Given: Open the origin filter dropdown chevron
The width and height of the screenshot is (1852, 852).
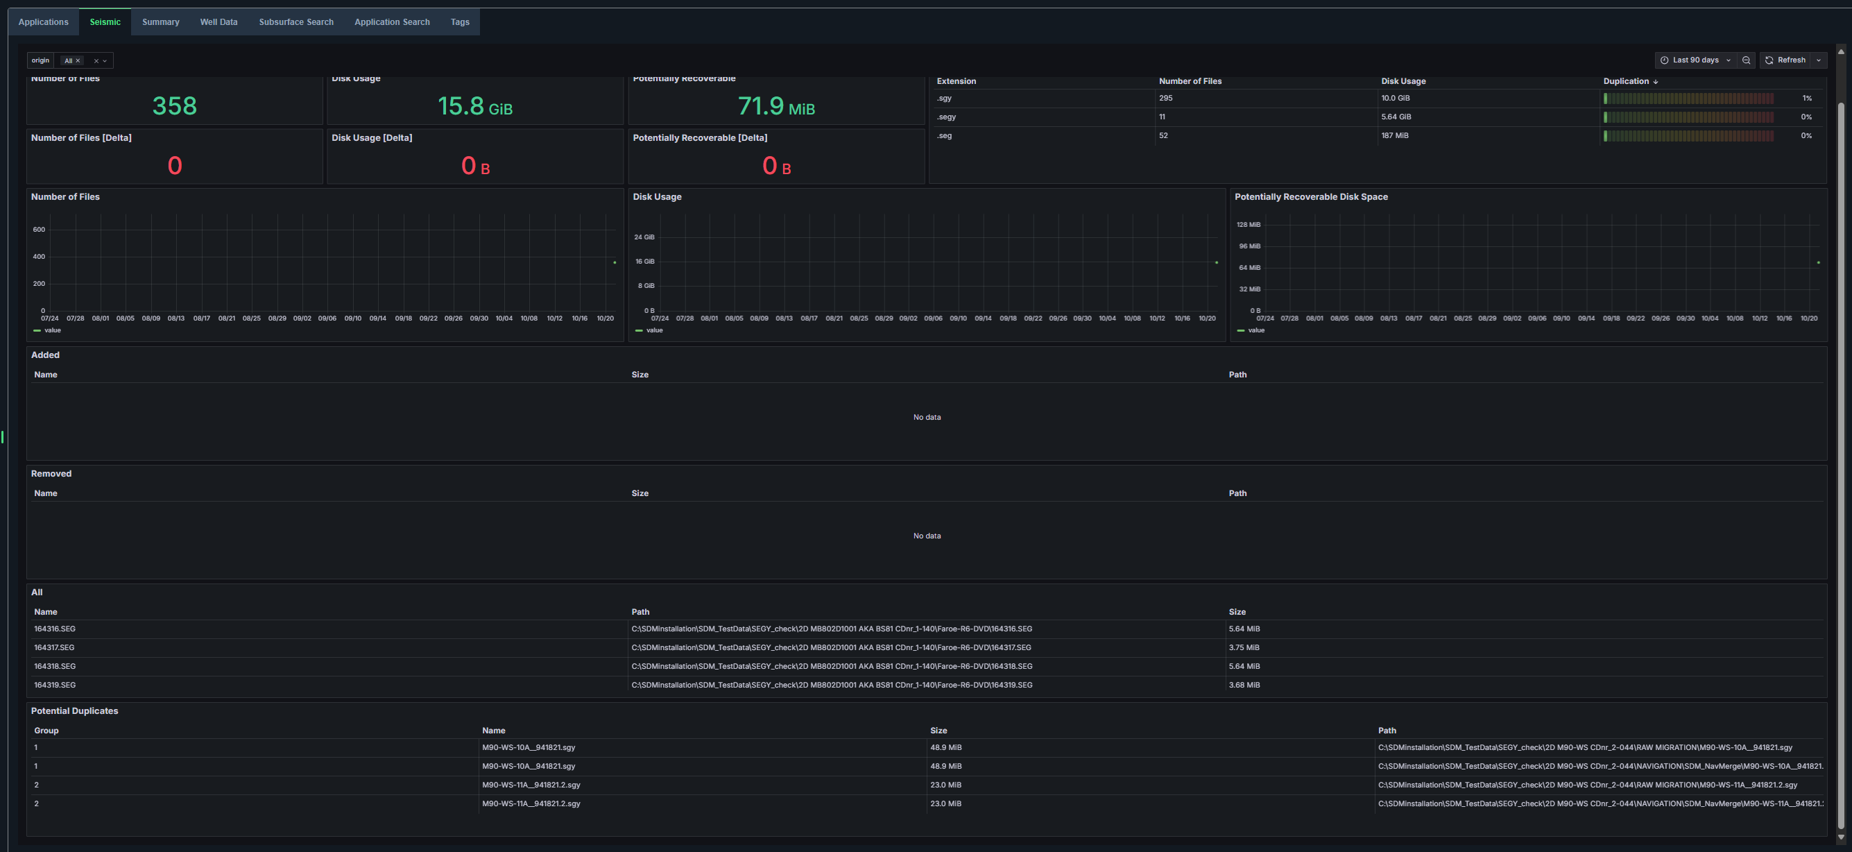Looking at the screenshot, I should tap(105, 61).
